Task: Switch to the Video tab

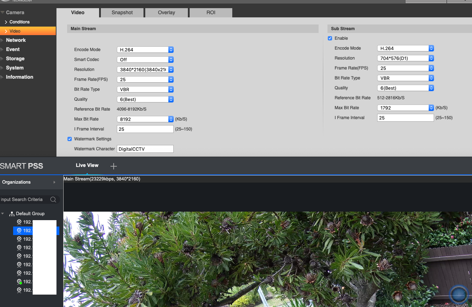Action: (78, 12)
